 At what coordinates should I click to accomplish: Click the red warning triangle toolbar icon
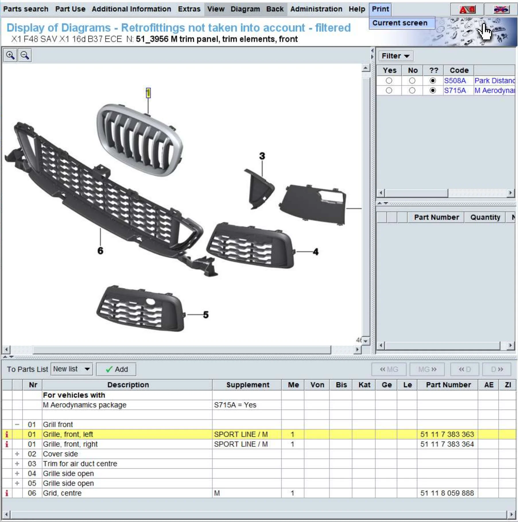coord(467,10)
